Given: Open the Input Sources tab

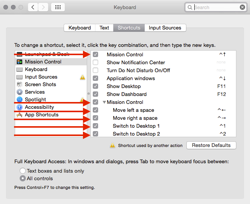Looking at the screenshot, I should click(x=165, y=28).
